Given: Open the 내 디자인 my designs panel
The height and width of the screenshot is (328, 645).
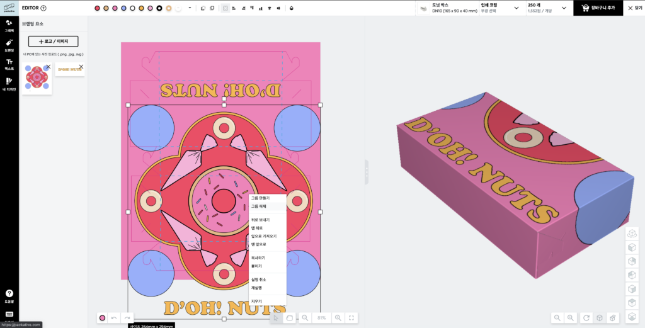Looking at the screenshot, I should [x=9, y=84].
